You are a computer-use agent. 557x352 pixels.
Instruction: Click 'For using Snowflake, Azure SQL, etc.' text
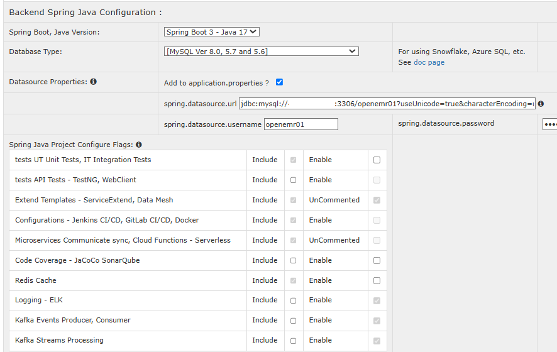(461, 52)
